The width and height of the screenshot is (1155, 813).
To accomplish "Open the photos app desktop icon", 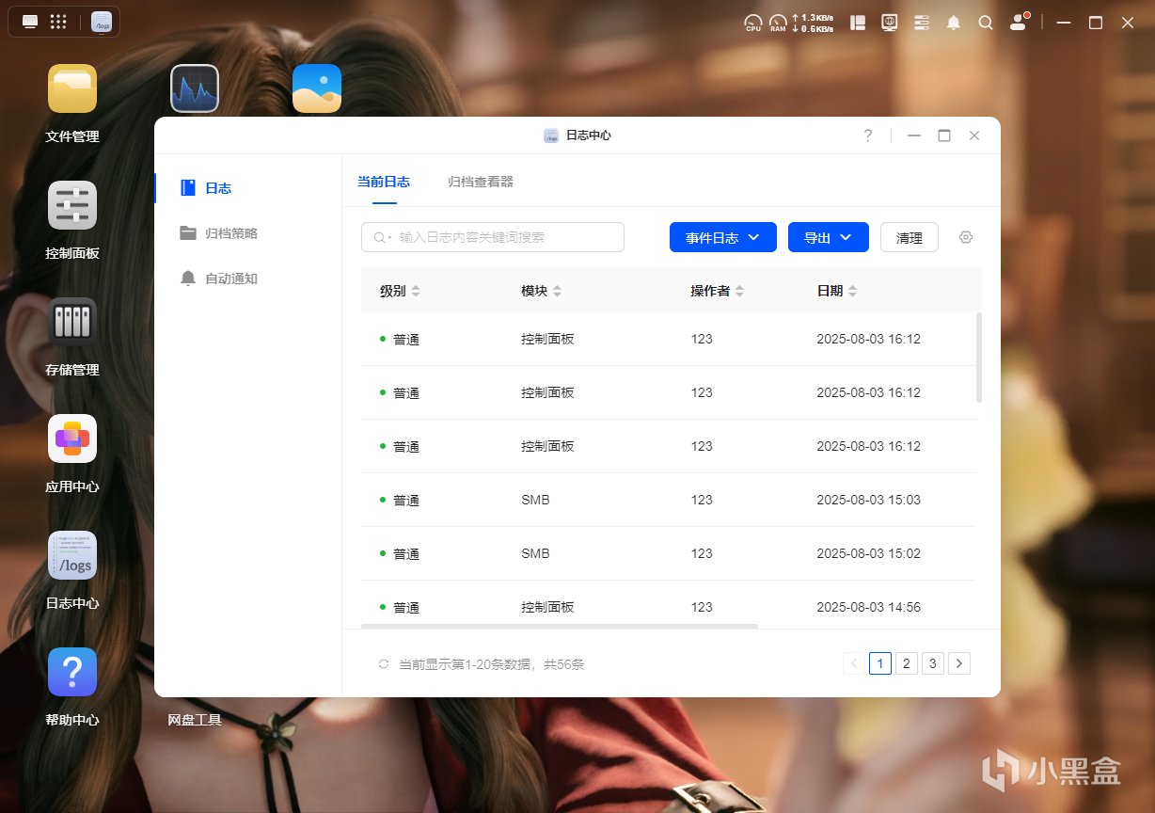I will coord(317,88).
